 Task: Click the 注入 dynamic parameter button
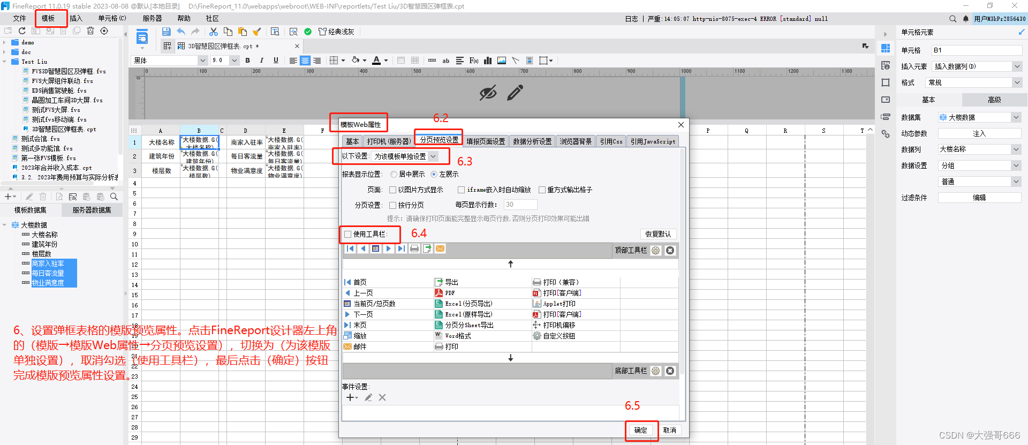coord(979,133)
